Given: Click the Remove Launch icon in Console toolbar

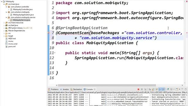Looking at the screenshot, I should [x=142, y=89].
